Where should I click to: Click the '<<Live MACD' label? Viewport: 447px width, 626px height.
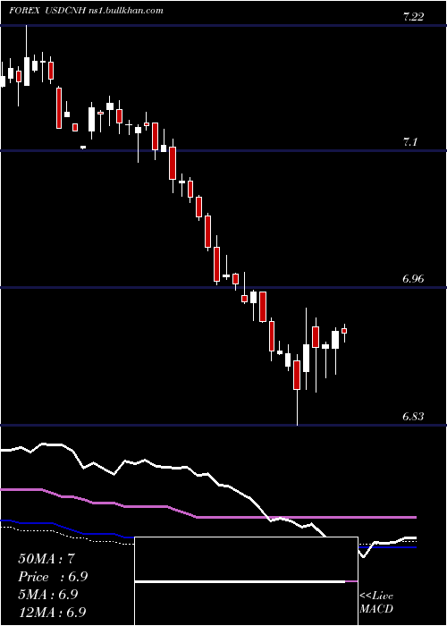pyautogui.click(x=376, y=602)
